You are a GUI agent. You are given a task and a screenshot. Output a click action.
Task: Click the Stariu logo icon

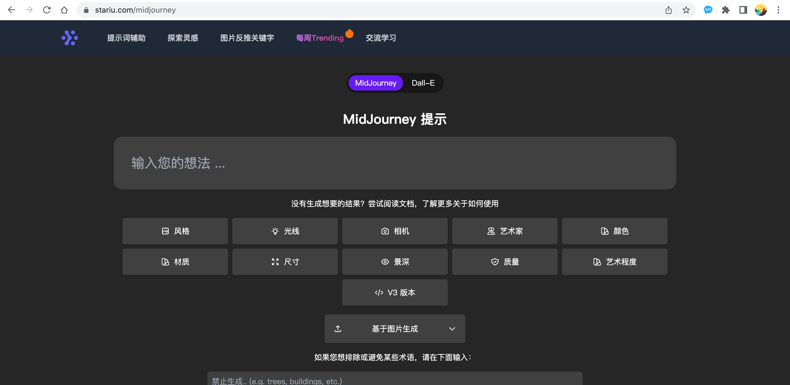click(69, 38)
